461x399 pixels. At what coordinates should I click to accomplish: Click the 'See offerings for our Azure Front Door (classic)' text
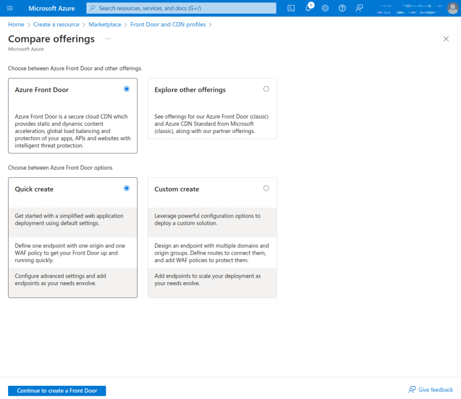212,124
